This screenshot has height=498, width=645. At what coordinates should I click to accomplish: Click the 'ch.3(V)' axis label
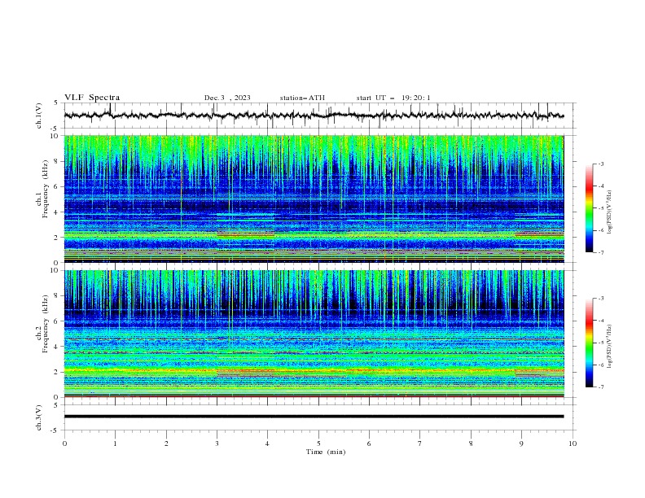39,417
